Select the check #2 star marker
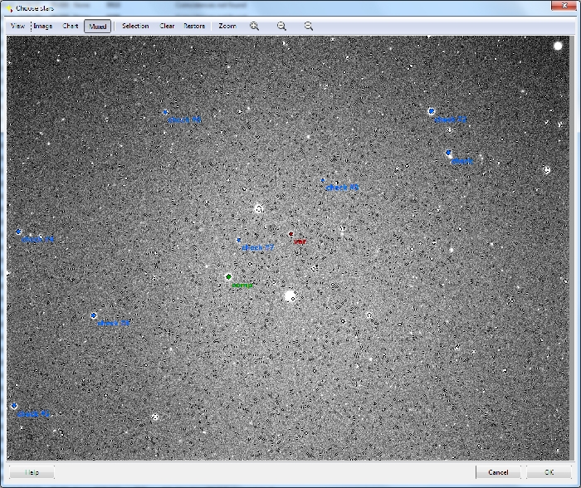581x488 pixels. (432, 111)
